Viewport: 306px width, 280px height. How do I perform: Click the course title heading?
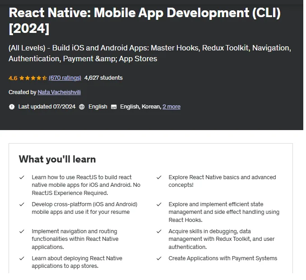pos(144,21)
